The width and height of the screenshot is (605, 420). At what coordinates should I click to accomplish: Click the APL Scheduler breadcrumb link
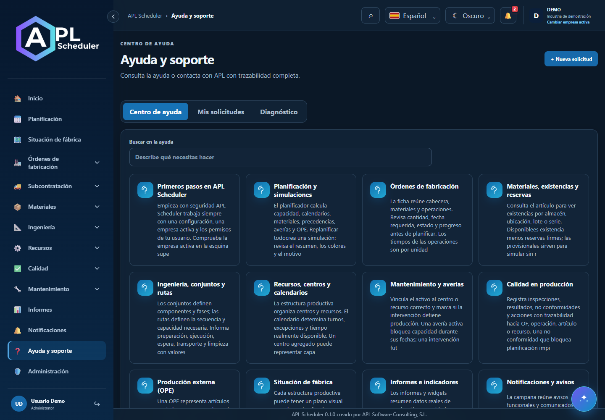pyautogui.click(x=145, y=16)
